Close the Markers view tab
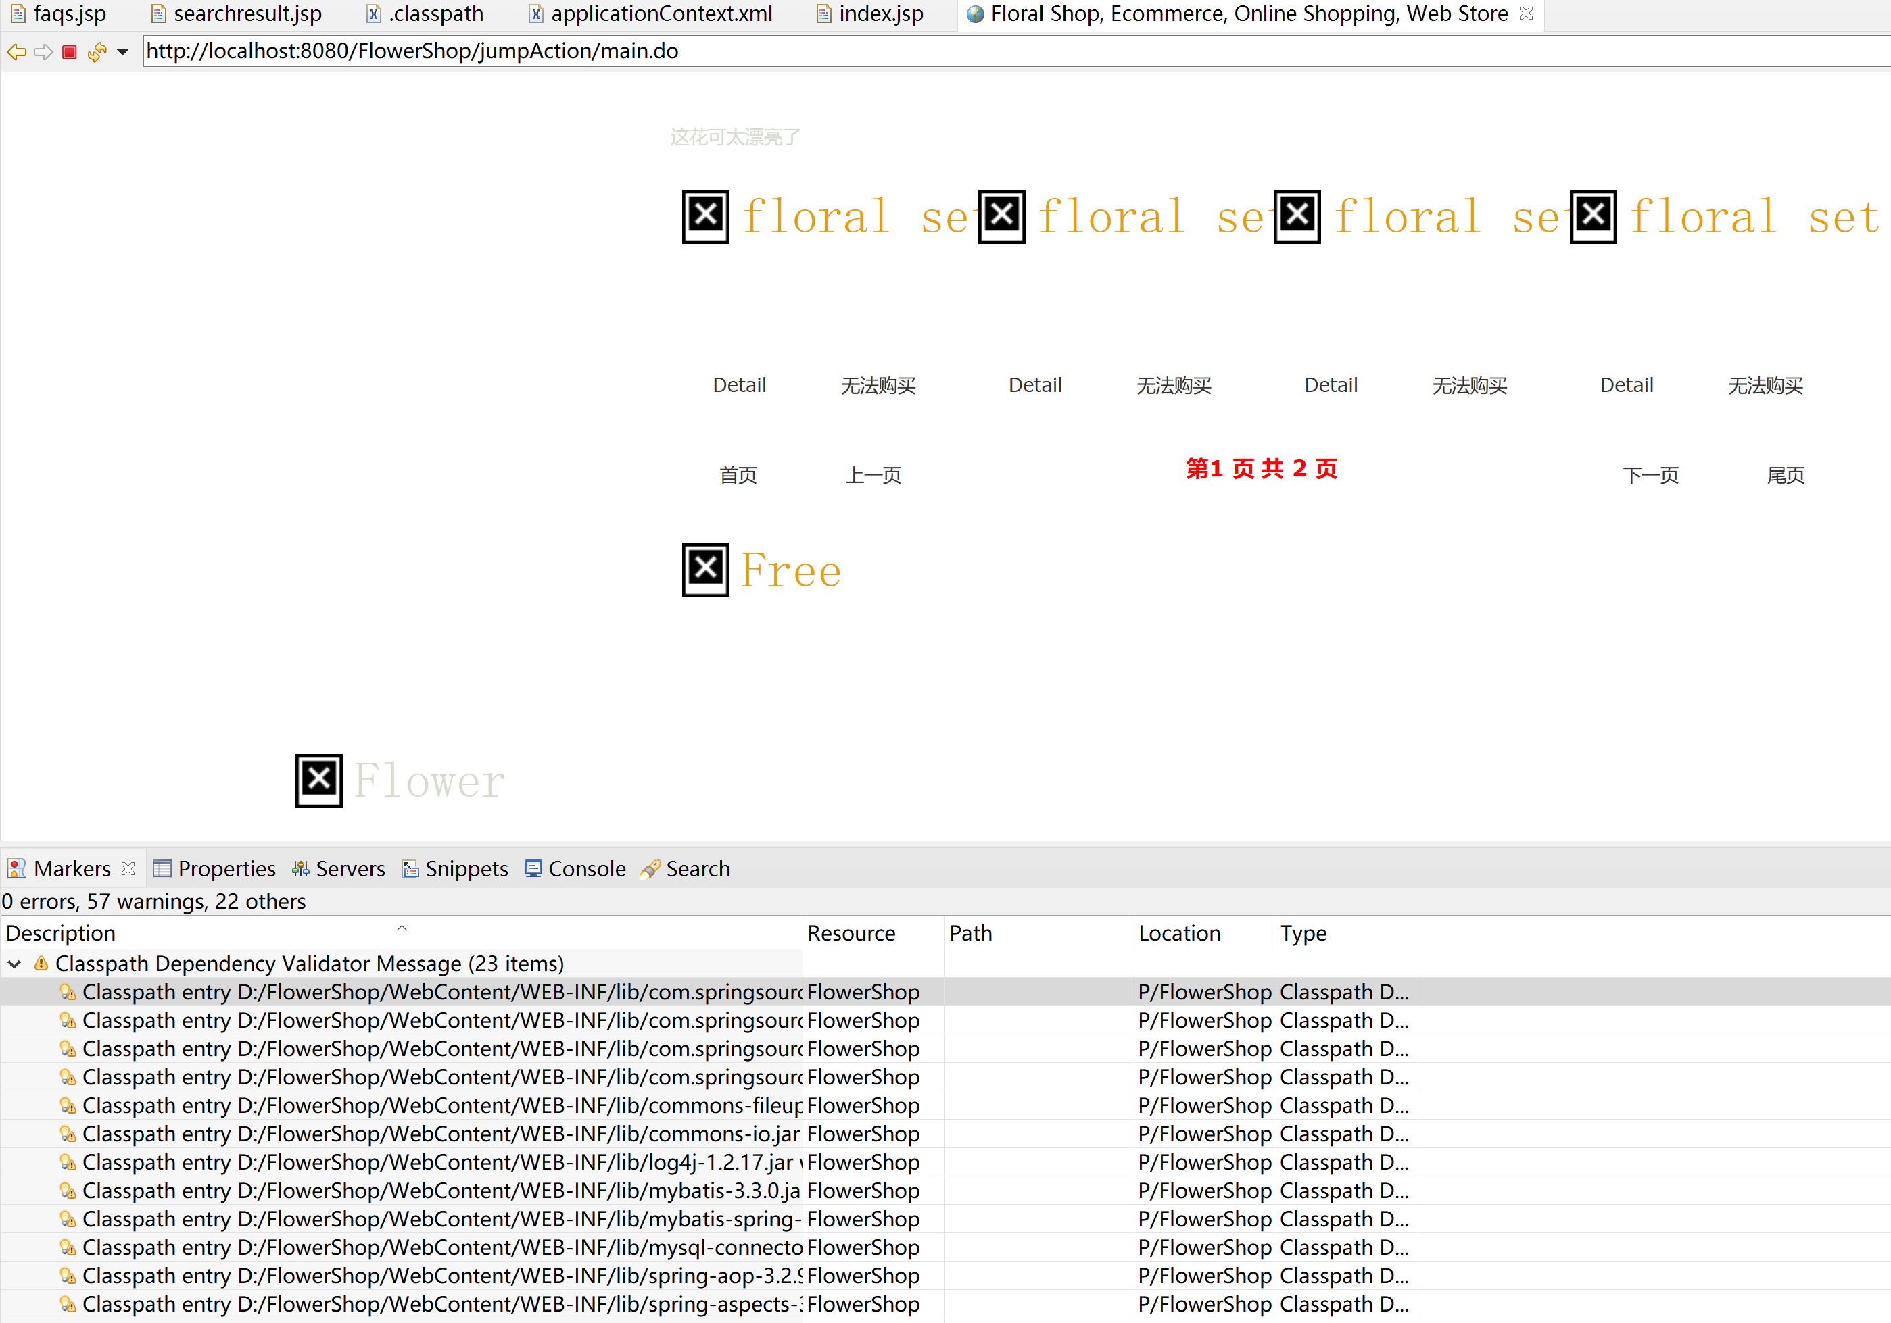This screenshot has width=1891, height=1323. (128, 868)
